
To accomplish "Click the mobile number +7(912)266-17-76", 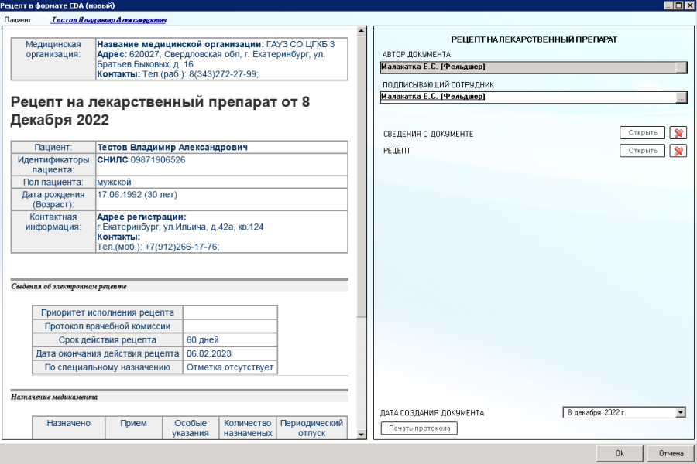I will pos(181,247).
